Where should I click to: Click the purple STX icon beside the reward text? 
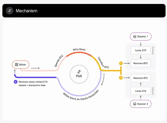16,82
